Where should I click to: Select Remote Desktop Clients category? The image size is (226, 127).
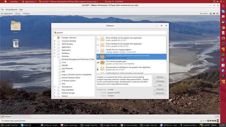[71, 78]
